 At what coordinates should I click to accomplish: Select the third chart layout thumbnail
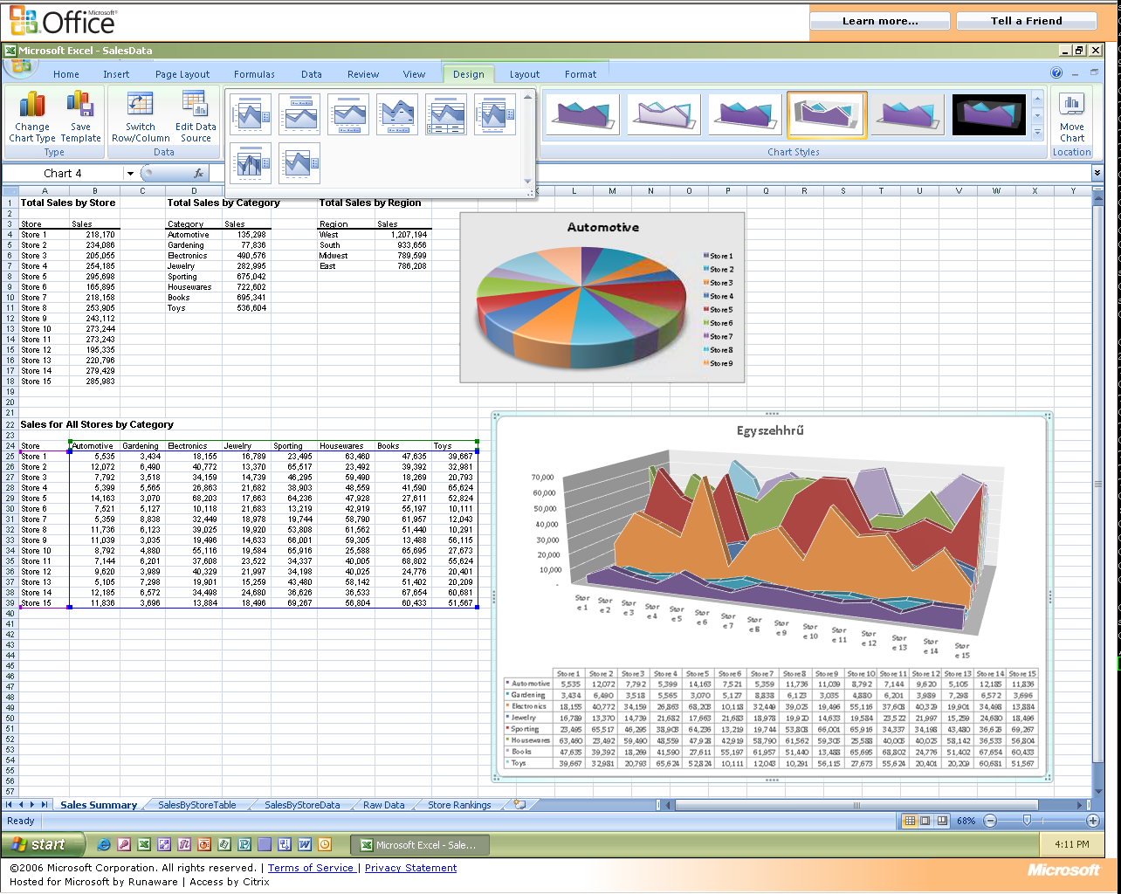[348, 114]
